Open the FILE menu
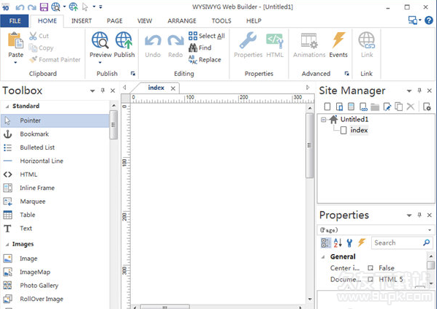This screenshot has height=309, width=437. 15,21
